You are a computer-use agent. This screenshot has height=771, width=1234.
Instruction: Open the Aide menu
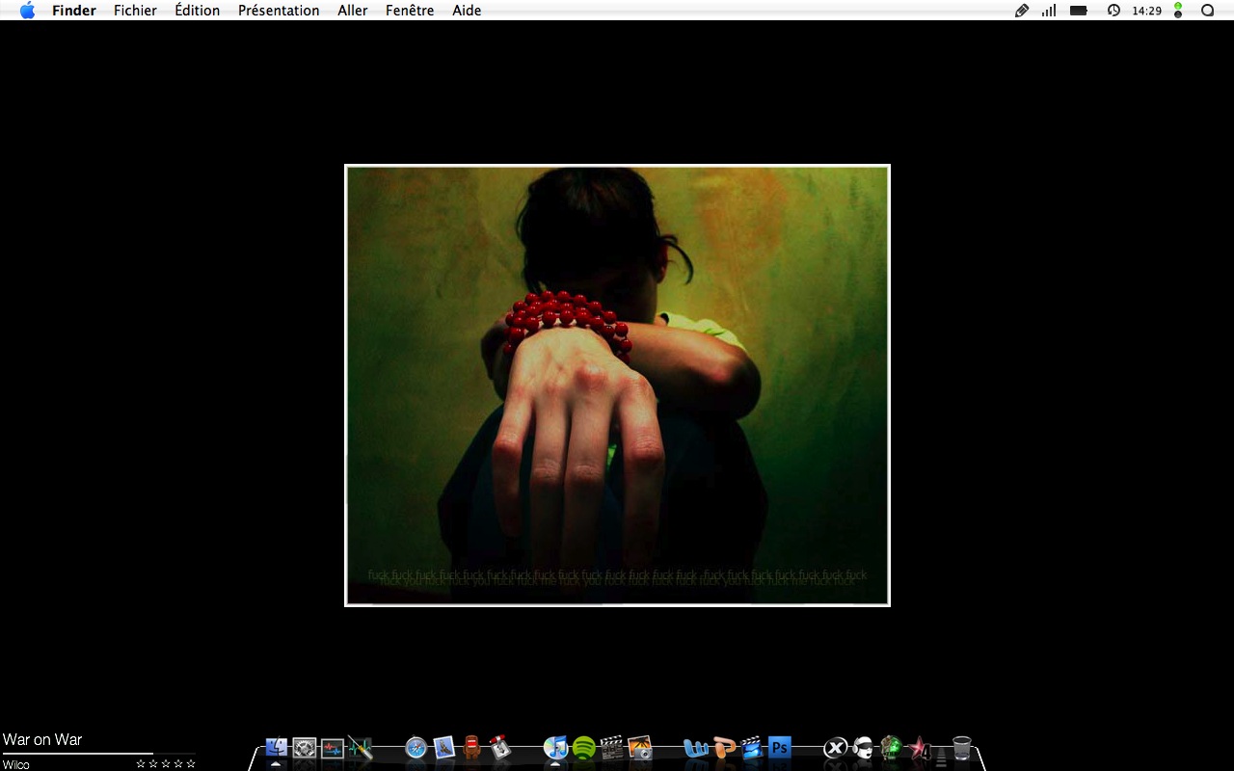(x=467, y=11)
